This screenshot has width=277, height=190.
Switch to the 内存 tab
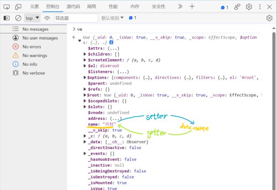tap(135, 6)
